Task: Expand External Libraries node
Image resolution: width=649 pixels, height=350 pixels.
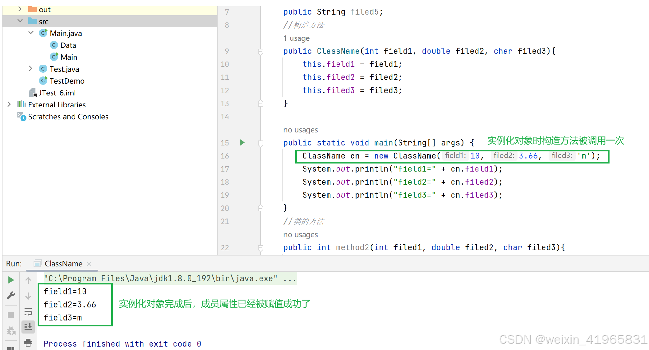Action: [9, 104]
